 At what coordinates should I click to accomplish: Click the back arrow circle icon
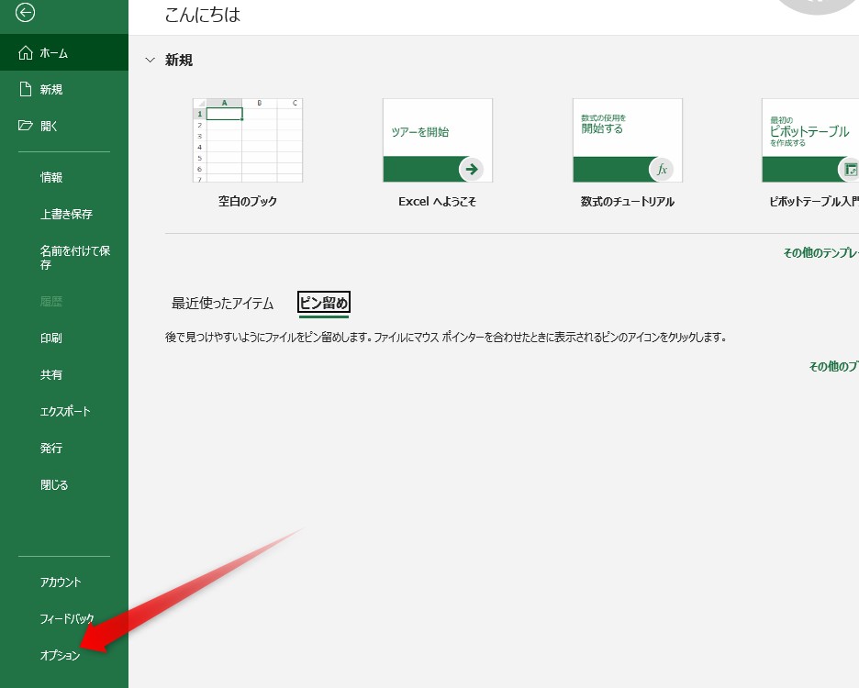[25, 13]
